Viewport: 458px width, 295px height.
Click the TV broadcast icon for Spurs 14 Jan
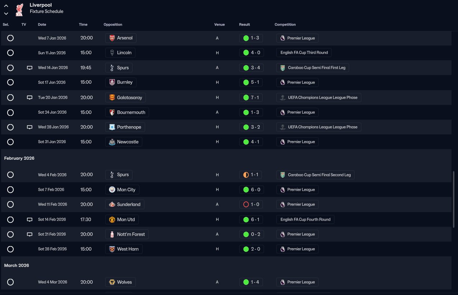[30, 68]
